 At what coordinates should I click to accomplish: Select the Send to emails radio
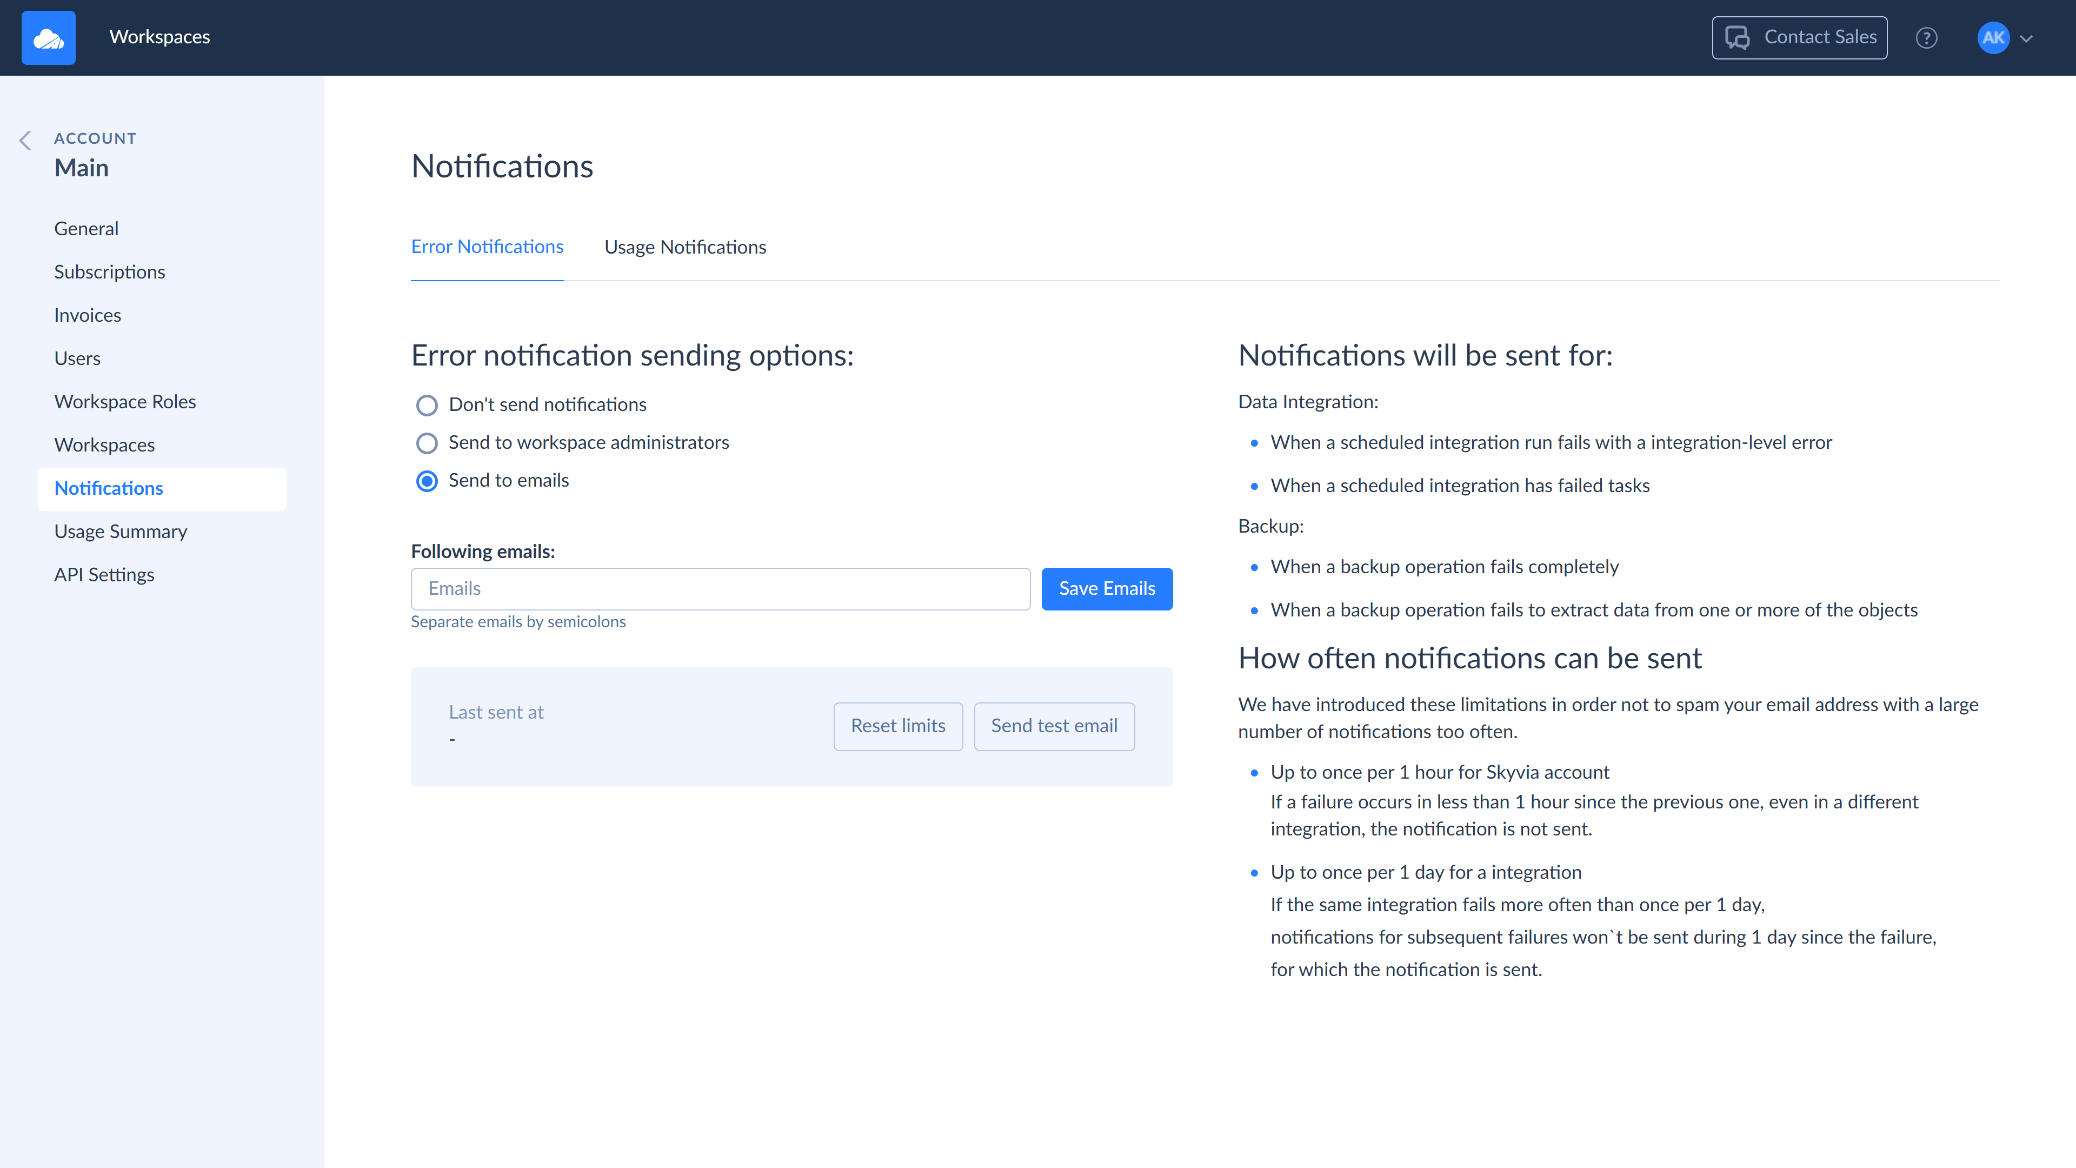pyautogui.click(x=427, y=481)
